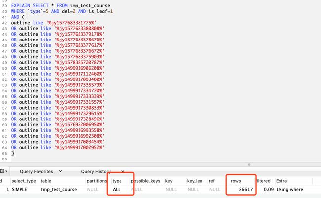Select the ALL value in type column
The height and width of the screenshot is (198, 321).
tap(117, 190)
